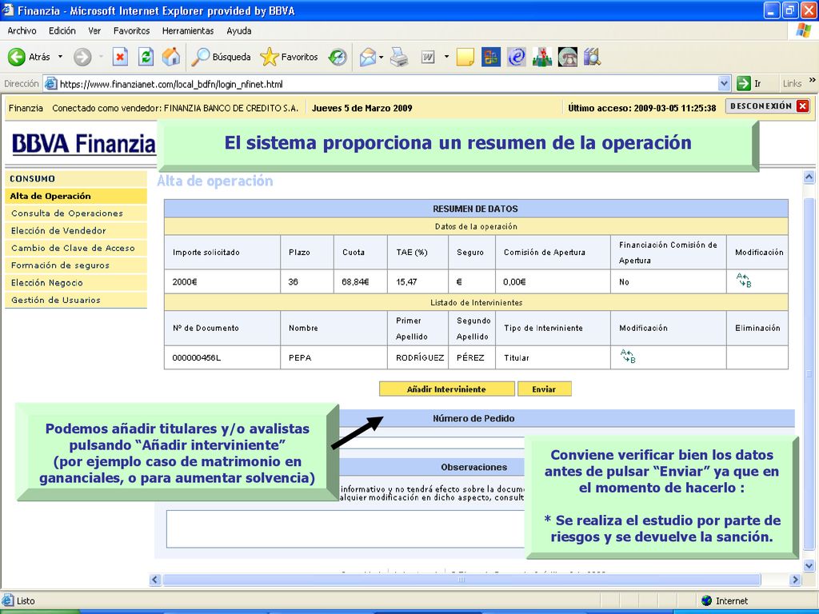Open the Favoritos menu in menu bar

(132, 31)
